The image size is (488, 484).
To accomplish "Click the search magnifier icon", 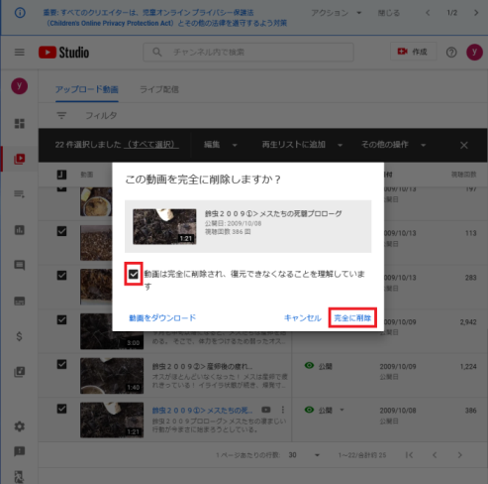I will [157, 52].
